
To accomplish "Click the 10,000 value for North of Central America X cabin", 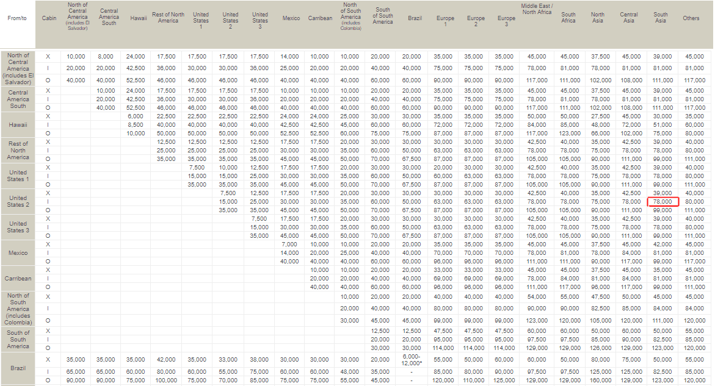I will 78,55.
